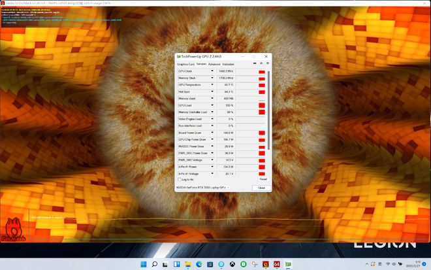This screenshot has height=270, width=431.
Task: Launch File Explorer from taskbar
Action: 188,265
